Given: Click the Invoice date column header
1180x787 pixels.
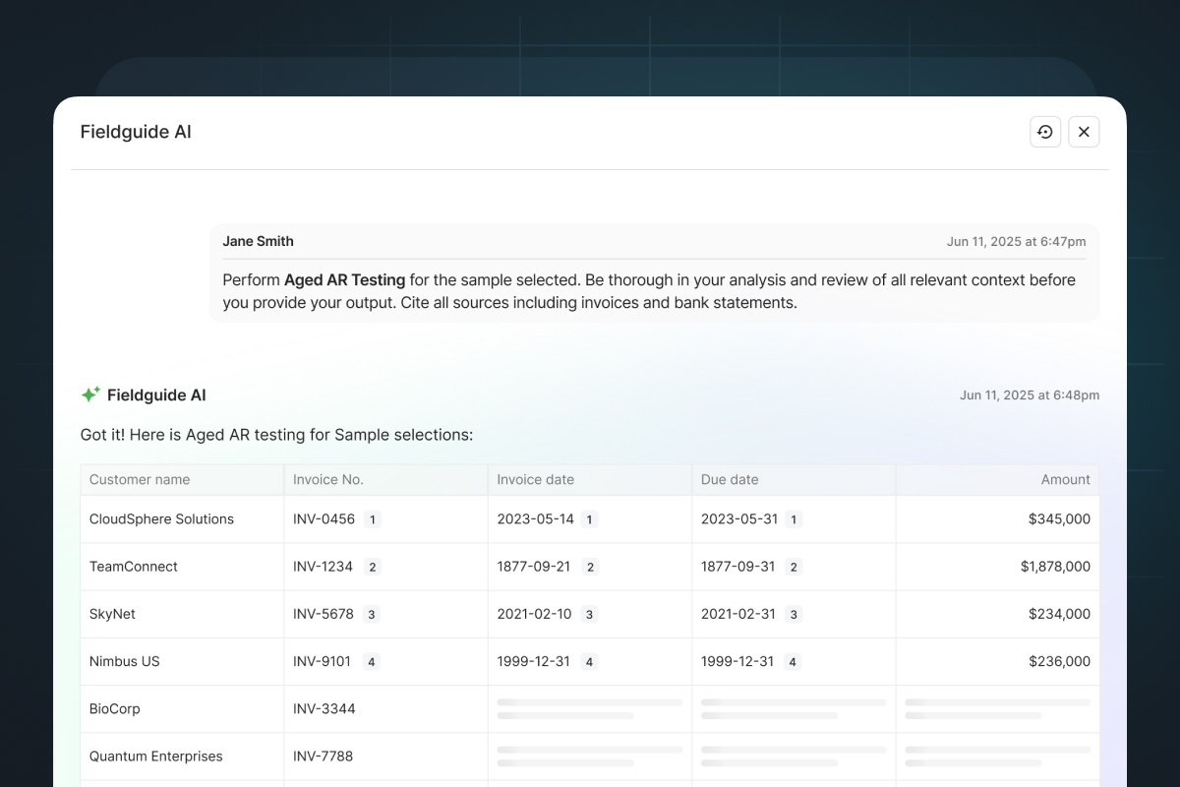Looking at the screenshot, I should (590, 479).
